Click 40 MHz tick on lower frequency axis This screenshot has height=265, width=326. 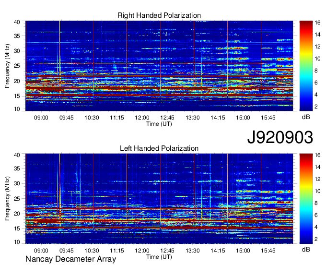coord(17,155)
